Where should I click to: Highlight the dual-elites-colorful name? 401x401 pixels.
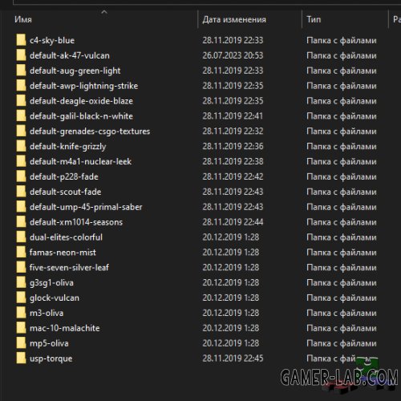tap(66, 237)
